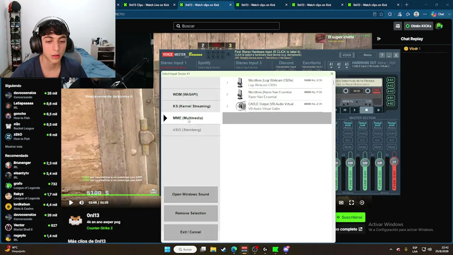This screenshot has width=453, height=255.
Task: Open the Windows Start menu
Action: (167, 249)
